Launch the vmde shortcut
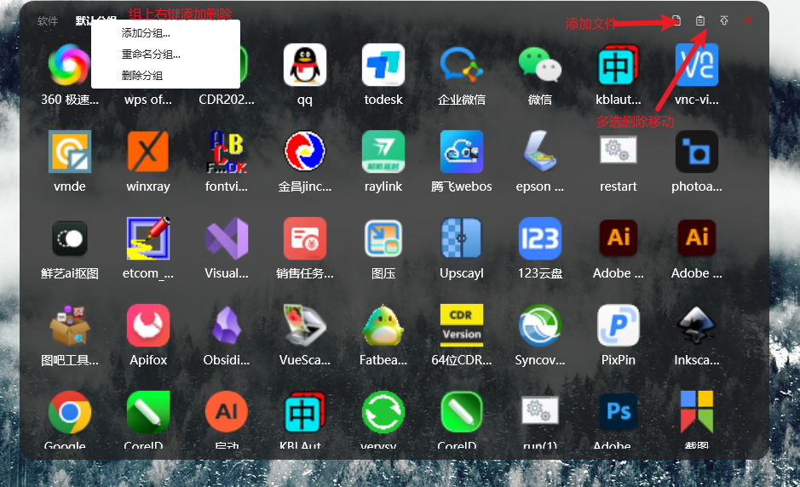 (x=69, y=152)
